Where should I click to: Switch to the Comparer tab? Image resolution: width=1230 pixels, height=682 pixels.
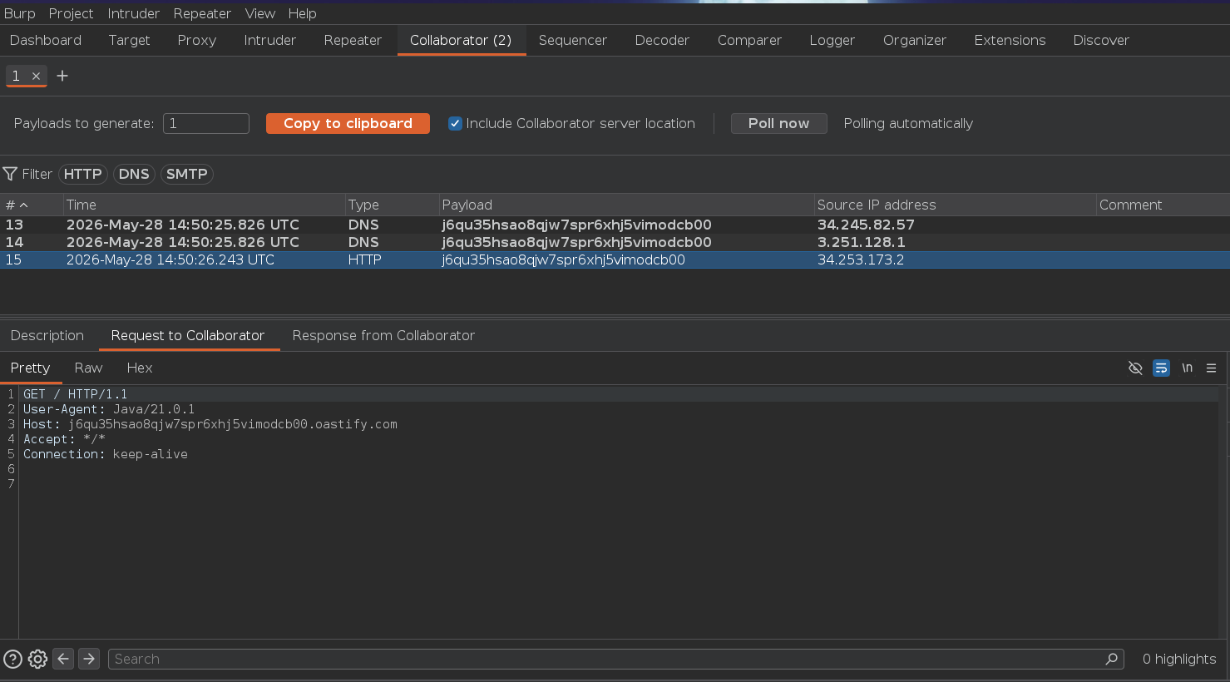pos(749,40)
